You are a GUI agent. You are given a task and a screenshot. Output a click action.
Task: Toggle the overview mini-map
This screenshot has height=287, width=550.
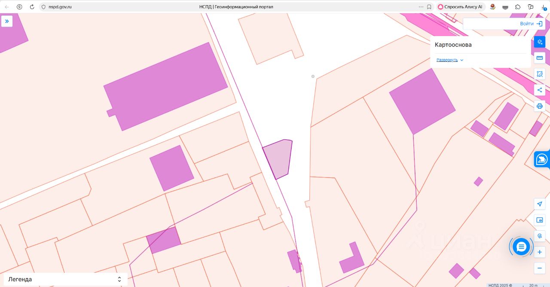pos(540,220)
